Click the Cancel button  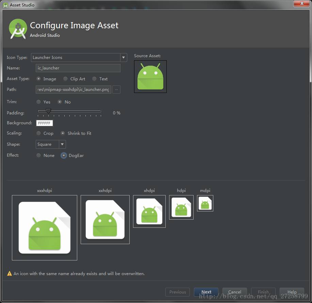235,292
